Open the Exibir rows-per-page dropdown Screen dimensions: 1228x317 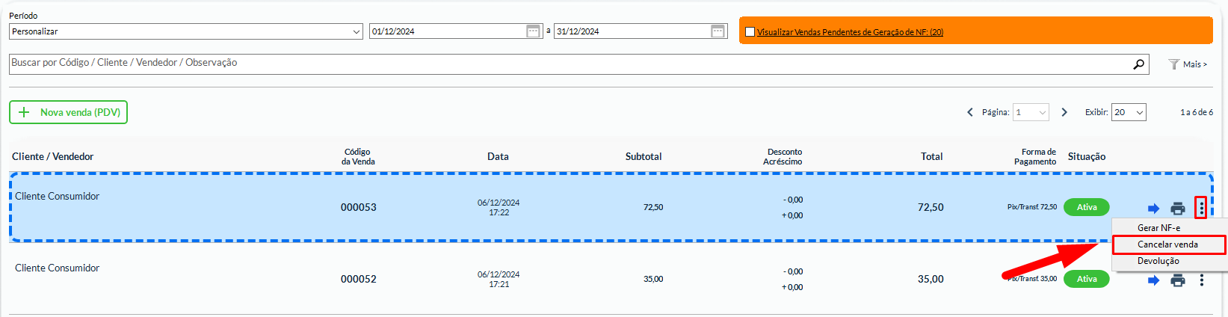(x=1129, y=112)
